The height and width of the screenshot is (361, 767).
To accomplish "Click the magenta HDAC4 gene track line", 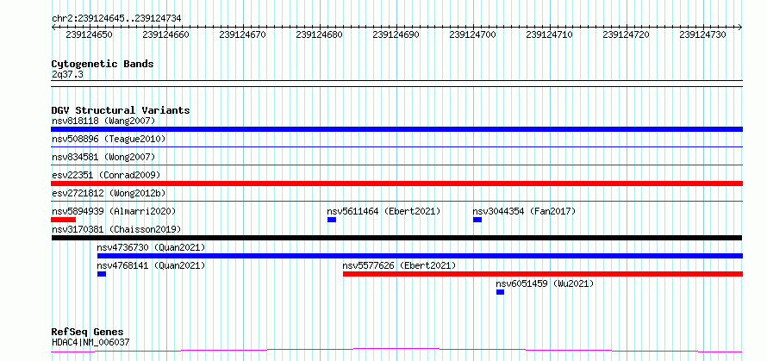I will tap(396, 351).
